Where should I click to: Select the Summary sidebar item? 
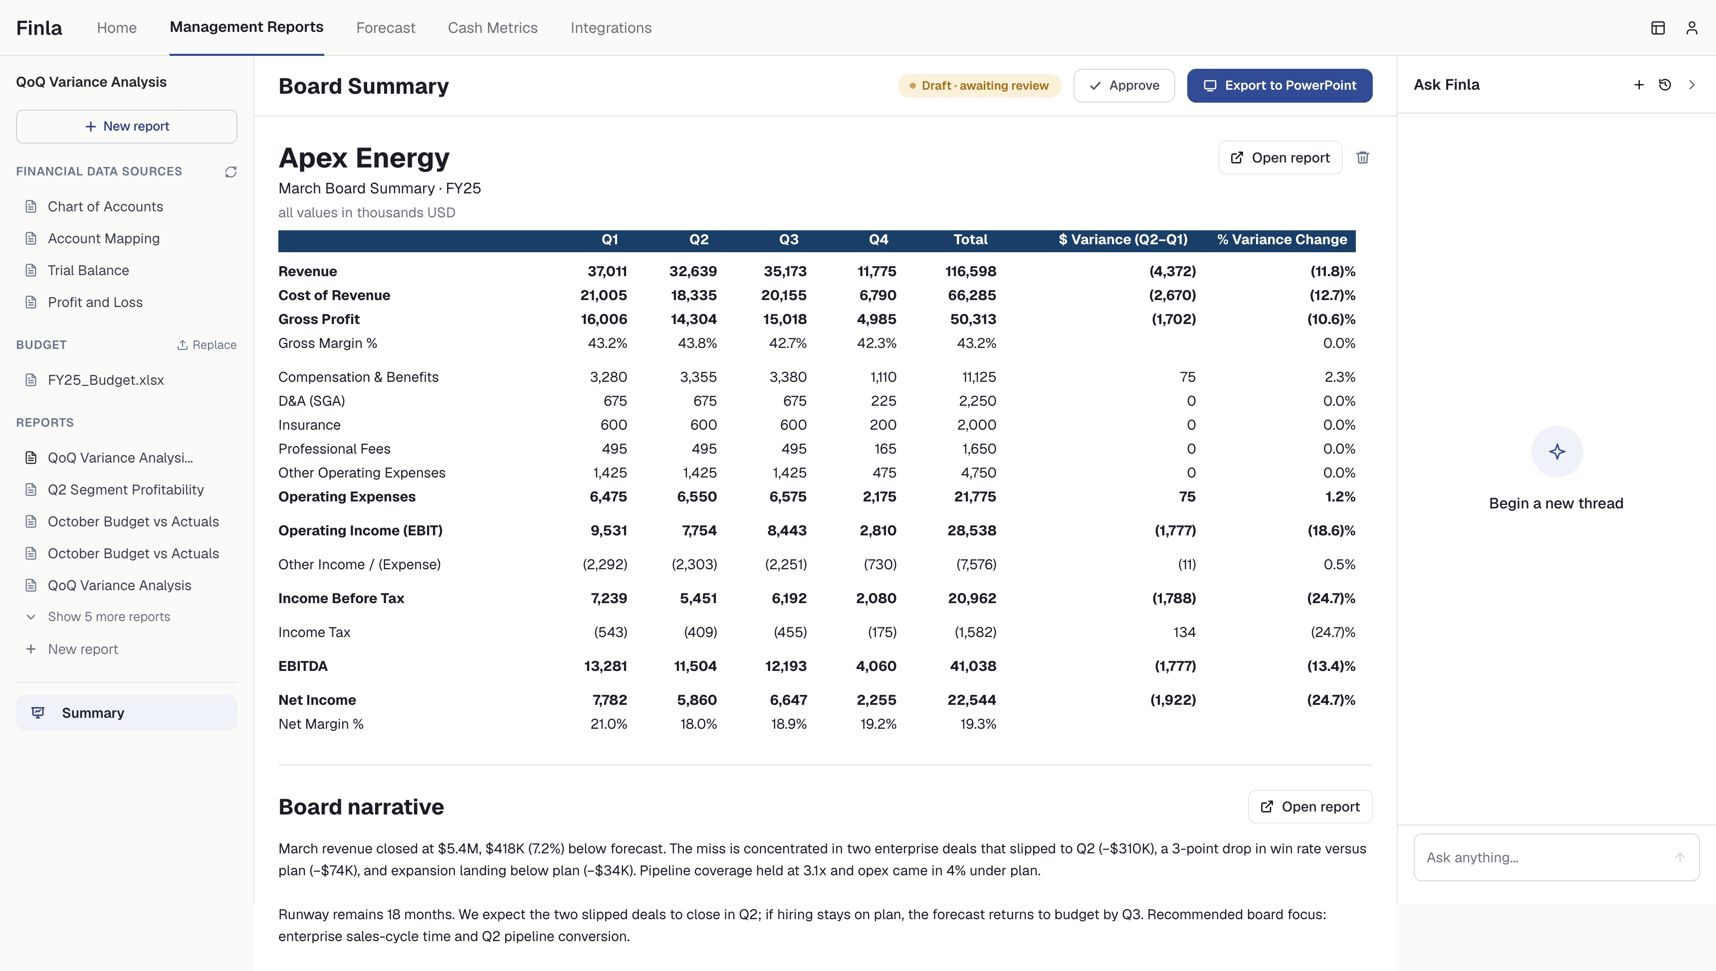[x=127, y=713]
